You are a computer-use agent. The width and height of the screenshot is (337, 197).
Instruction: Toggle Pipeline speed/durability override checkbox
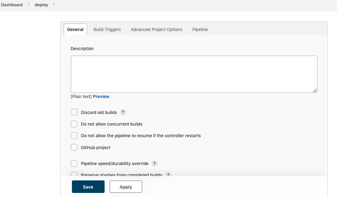(74, 163)
